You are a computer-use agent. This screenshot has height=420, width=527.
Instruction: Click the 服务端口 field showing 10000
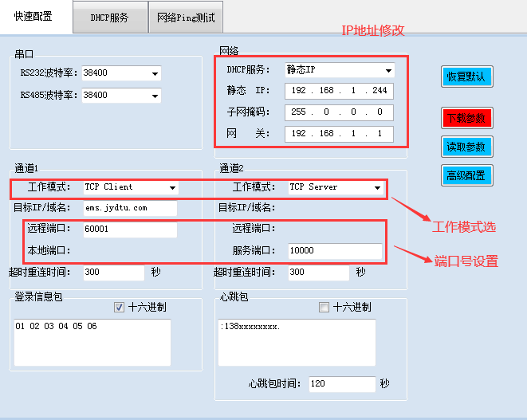(334, 251)
